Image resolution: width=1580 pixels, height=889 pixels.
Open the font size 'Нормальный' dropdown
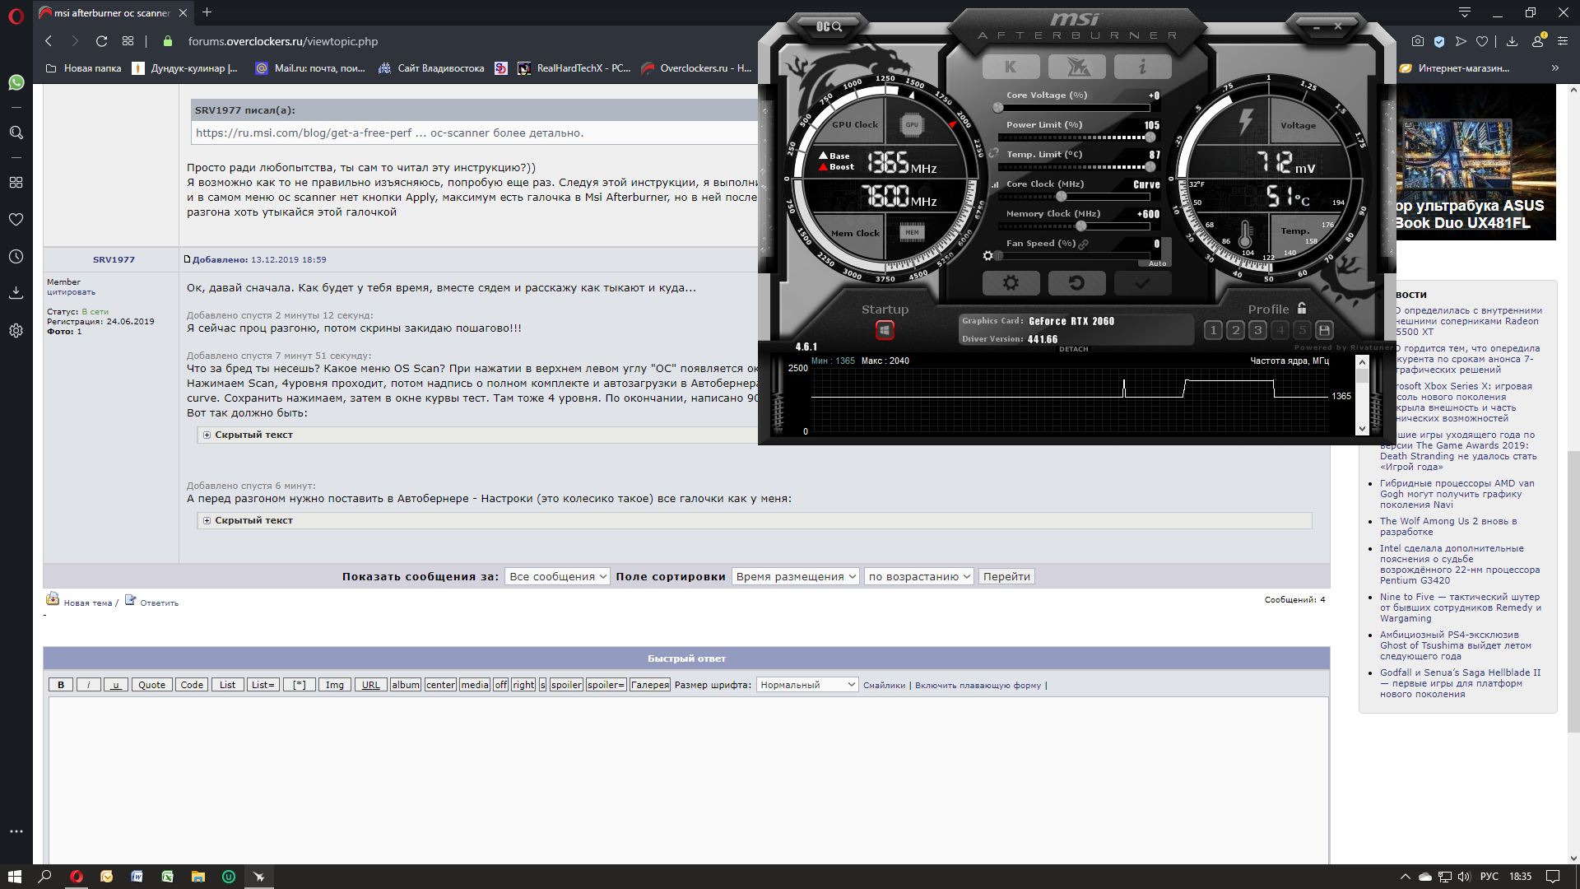point(807,685)
